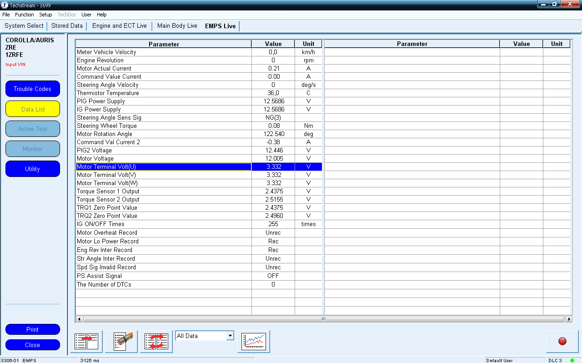The height and width of the screenshot is (363, 582).
Task: Click the horizontal scrollbar left arrow
Action: tap(79, 319)
